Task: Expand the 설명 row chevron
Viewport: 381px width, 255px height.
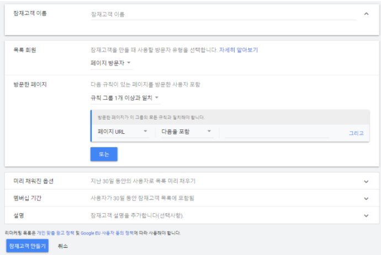Action: point(366,215)
